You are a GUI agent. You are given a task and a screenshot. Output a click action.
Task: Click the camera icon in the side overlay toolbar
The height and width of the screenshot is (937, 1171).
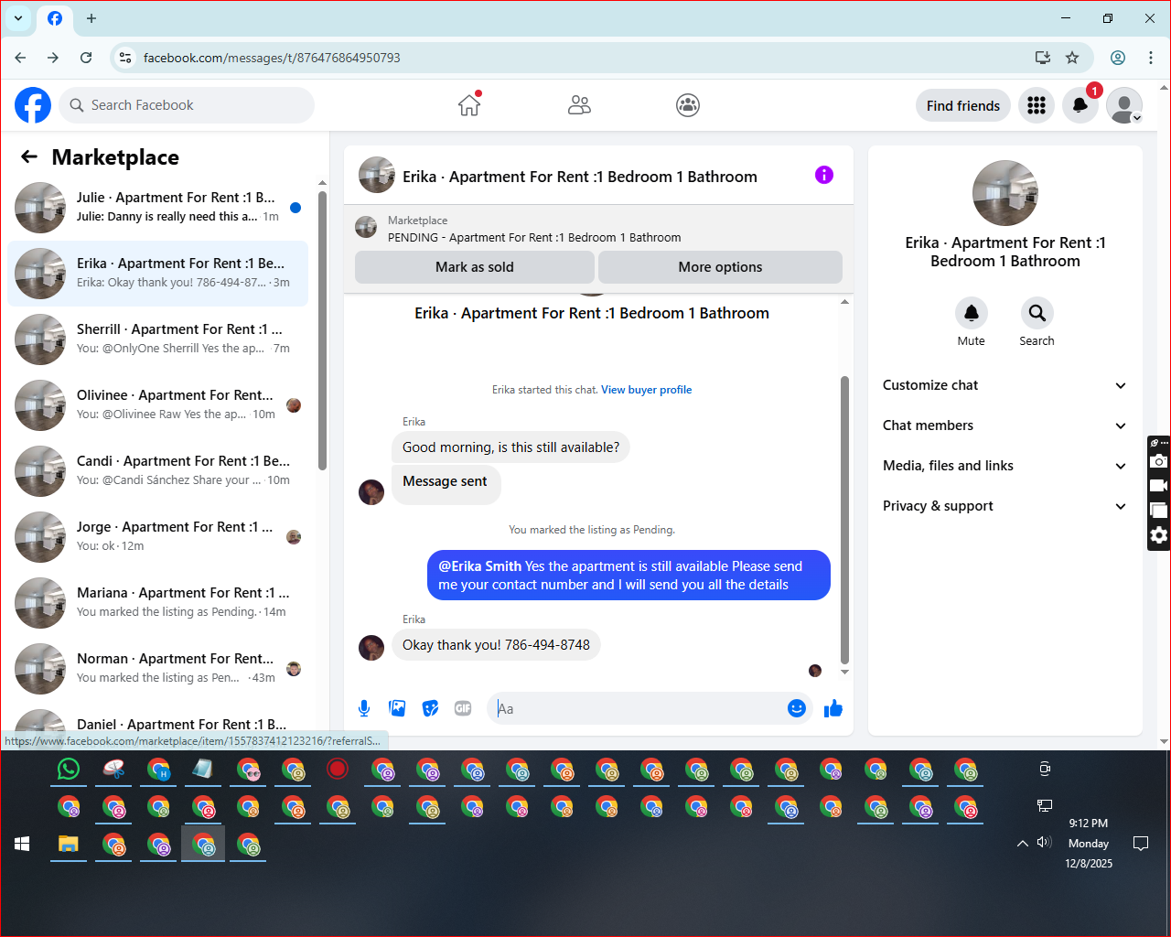[x=1159, y=461]
